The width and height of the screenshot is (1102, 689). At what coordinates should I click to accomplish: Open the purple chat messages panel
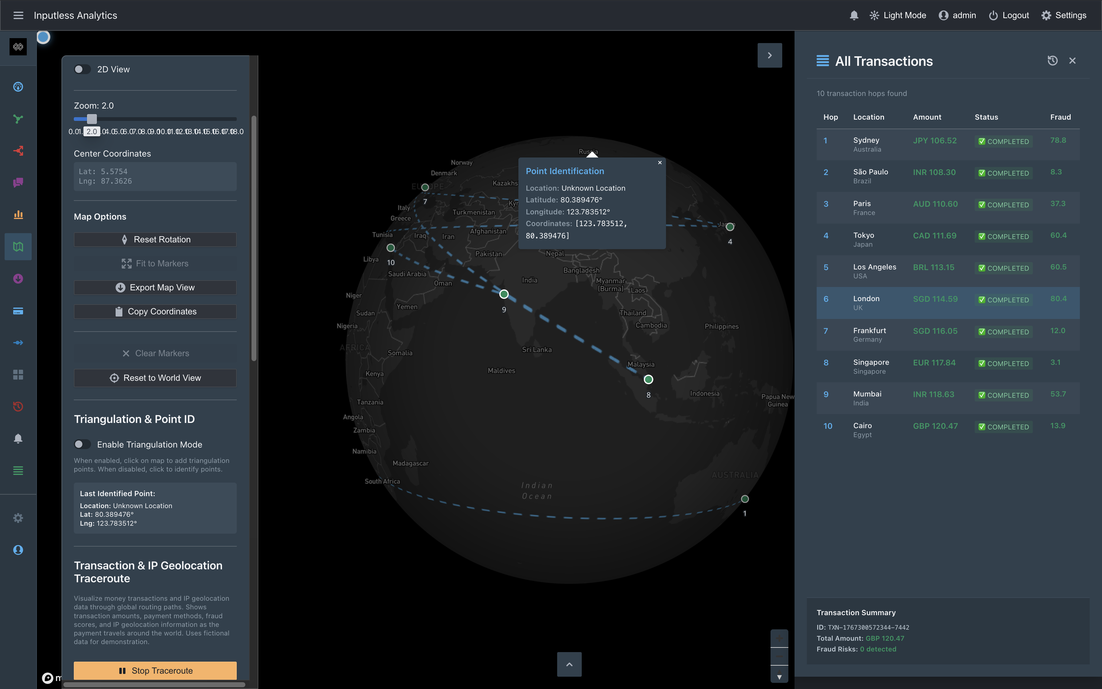tap(18, 183)
